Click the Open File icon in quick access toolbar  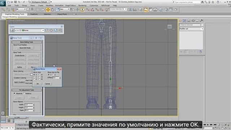tap(12, 2)
